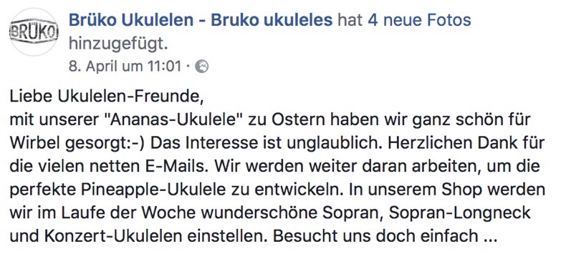Click the greeting Liebe Ukulelen-Freunde

(x=105, y=97)
